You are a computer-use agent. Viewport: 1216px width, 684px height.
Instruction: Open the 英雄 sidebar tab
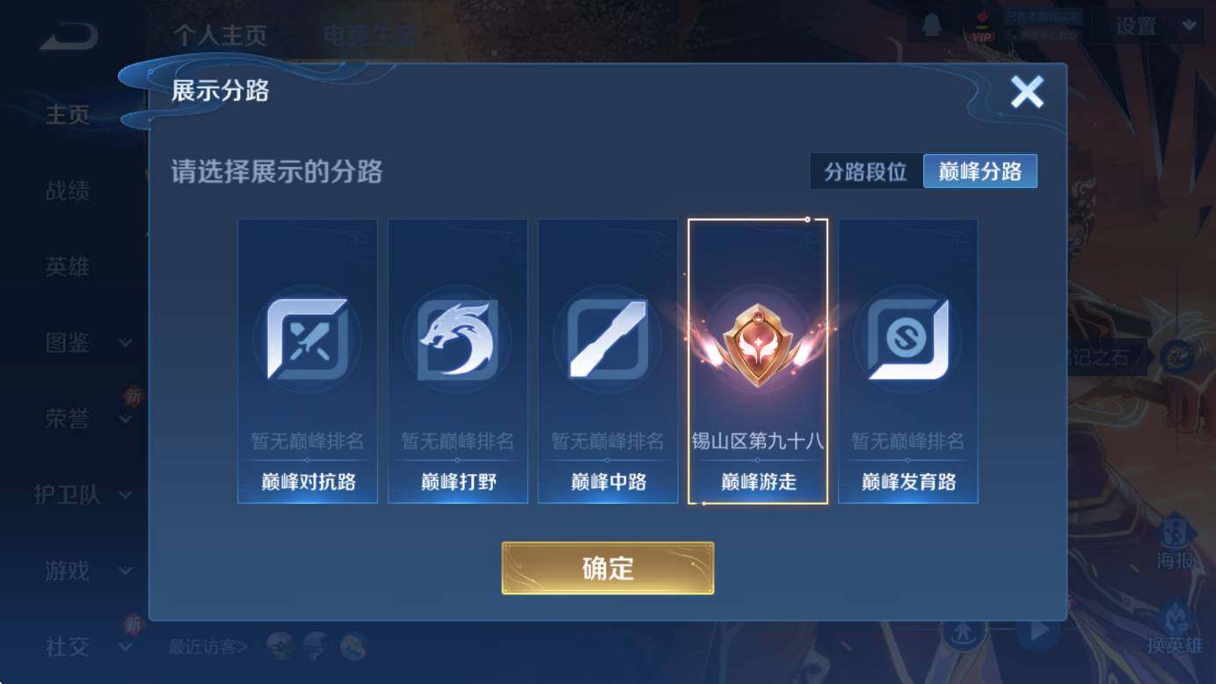click(68, 266)
